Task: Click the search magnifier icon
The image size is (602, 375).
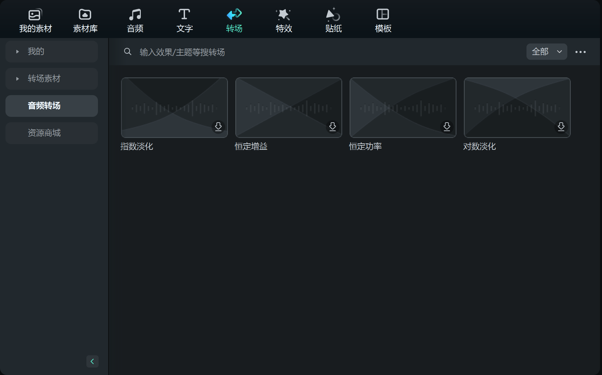Action: [128, 52]
